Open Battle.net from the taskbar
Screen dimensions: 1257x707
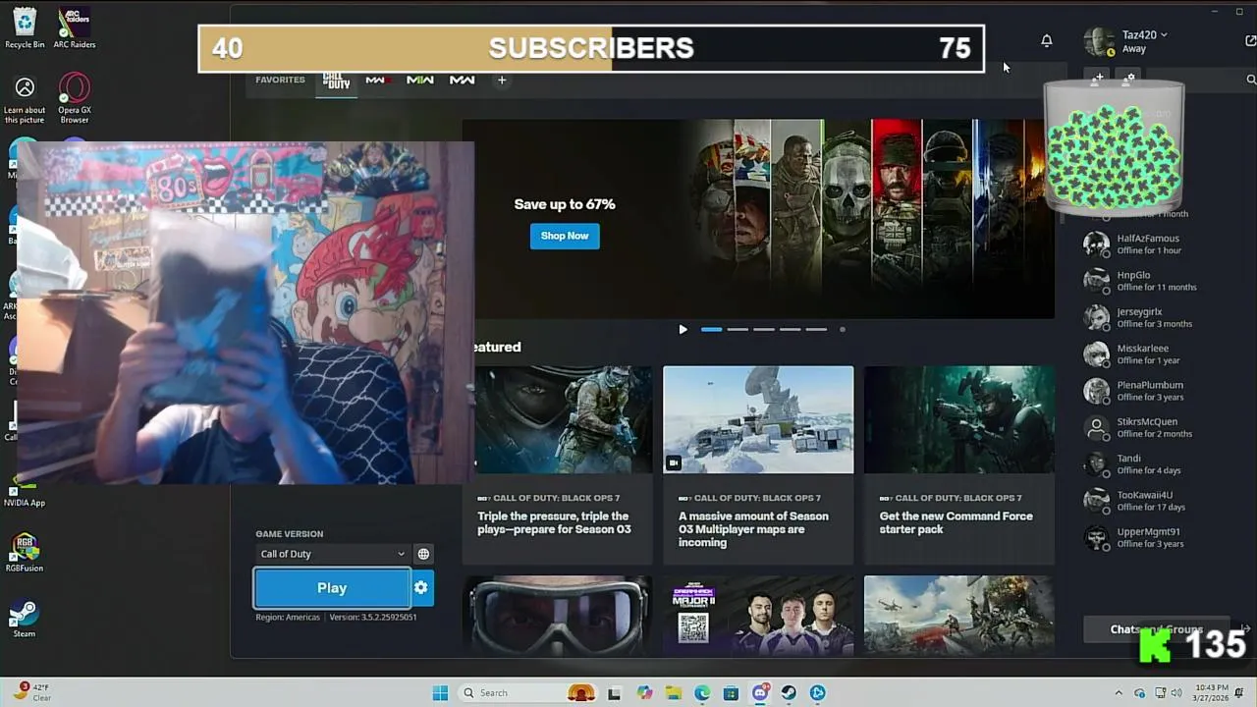[x=818, y=693]
